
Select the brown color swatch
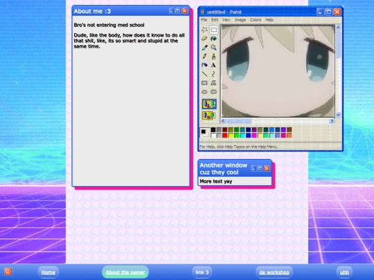pos(290,130)
